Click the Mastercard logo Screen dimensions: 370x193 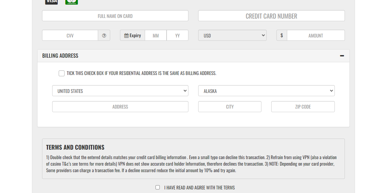[x=71, y=2]
